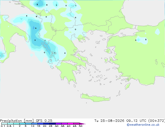Viewport: 165px width, 127px height.
Task: Click the "25" legend label
Action: tap(50, 126)
